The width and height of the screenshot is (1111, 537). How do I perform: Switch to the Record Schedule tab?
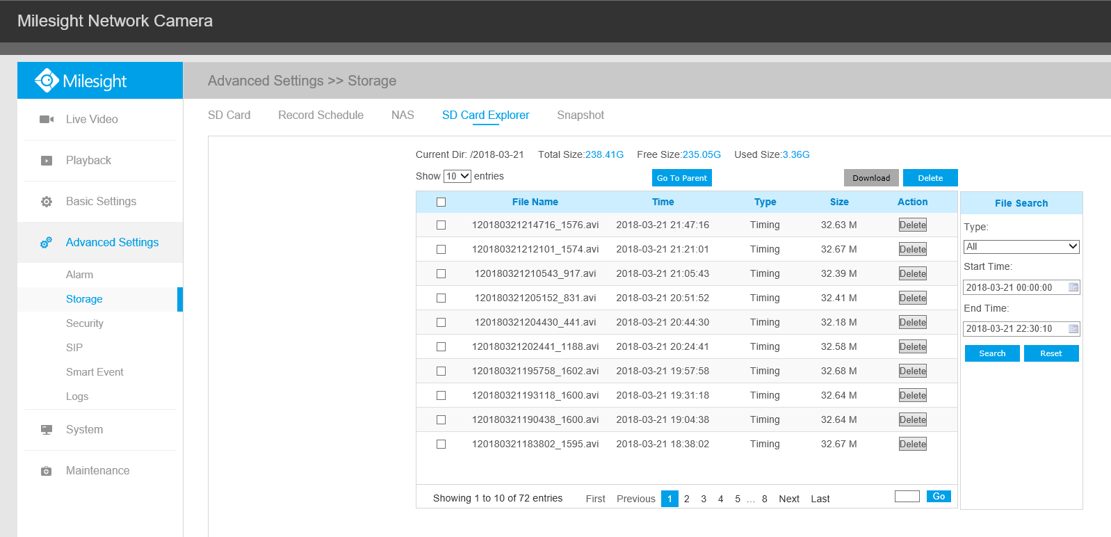[321, 115]
